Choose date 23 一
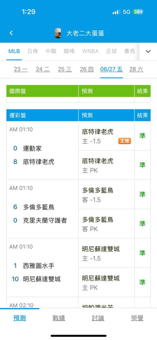Viewport: 157px width, 340px height. (x=21, y=69)
